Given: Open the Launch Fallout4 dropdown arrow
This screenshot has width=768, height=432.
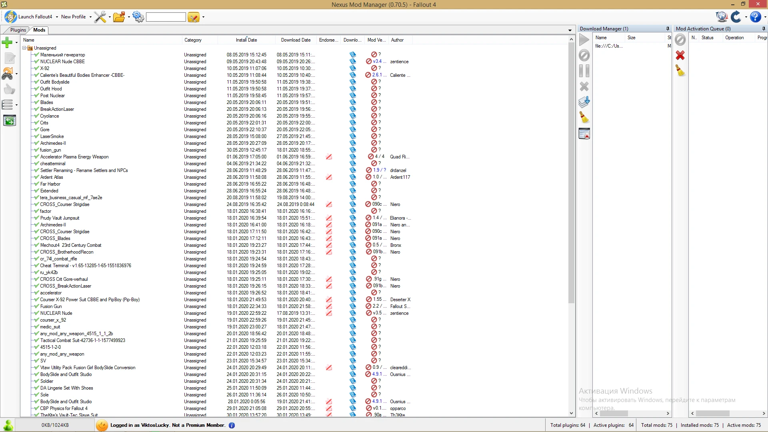Looking at the screenshot, I should click(x=57, y=17).
